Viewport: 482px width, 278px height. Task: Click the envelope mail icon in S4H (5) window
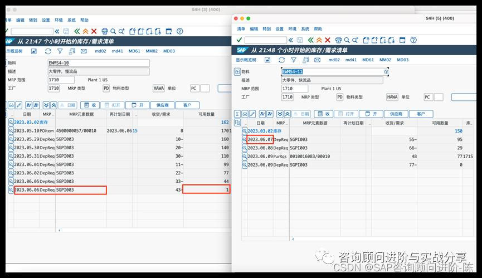pyautogui.click(x=317, y=60)
